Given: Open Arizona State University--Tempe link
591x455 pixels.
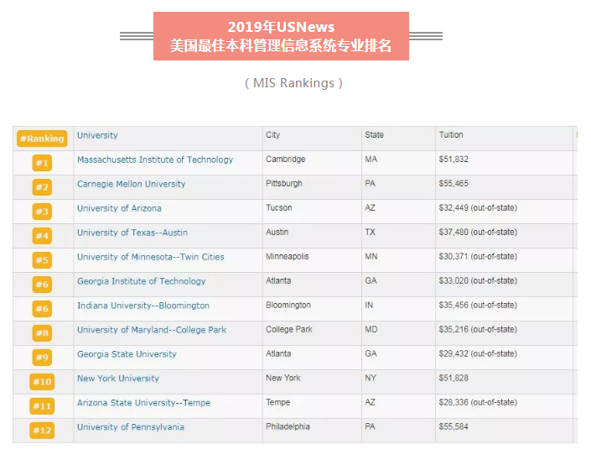Looking at the screenshot, I should pos(143,403).
